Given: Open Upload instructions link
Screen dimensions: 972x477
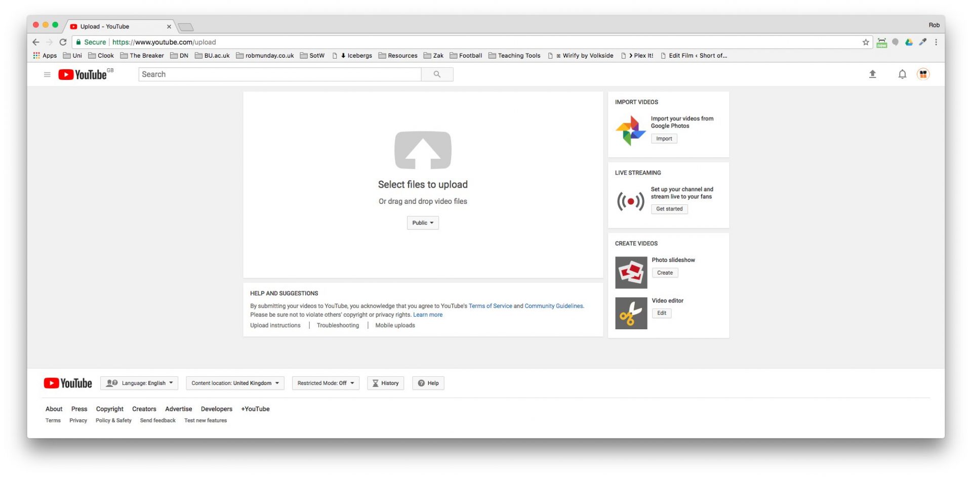Looking at the screenshot, I should [275, 325].
